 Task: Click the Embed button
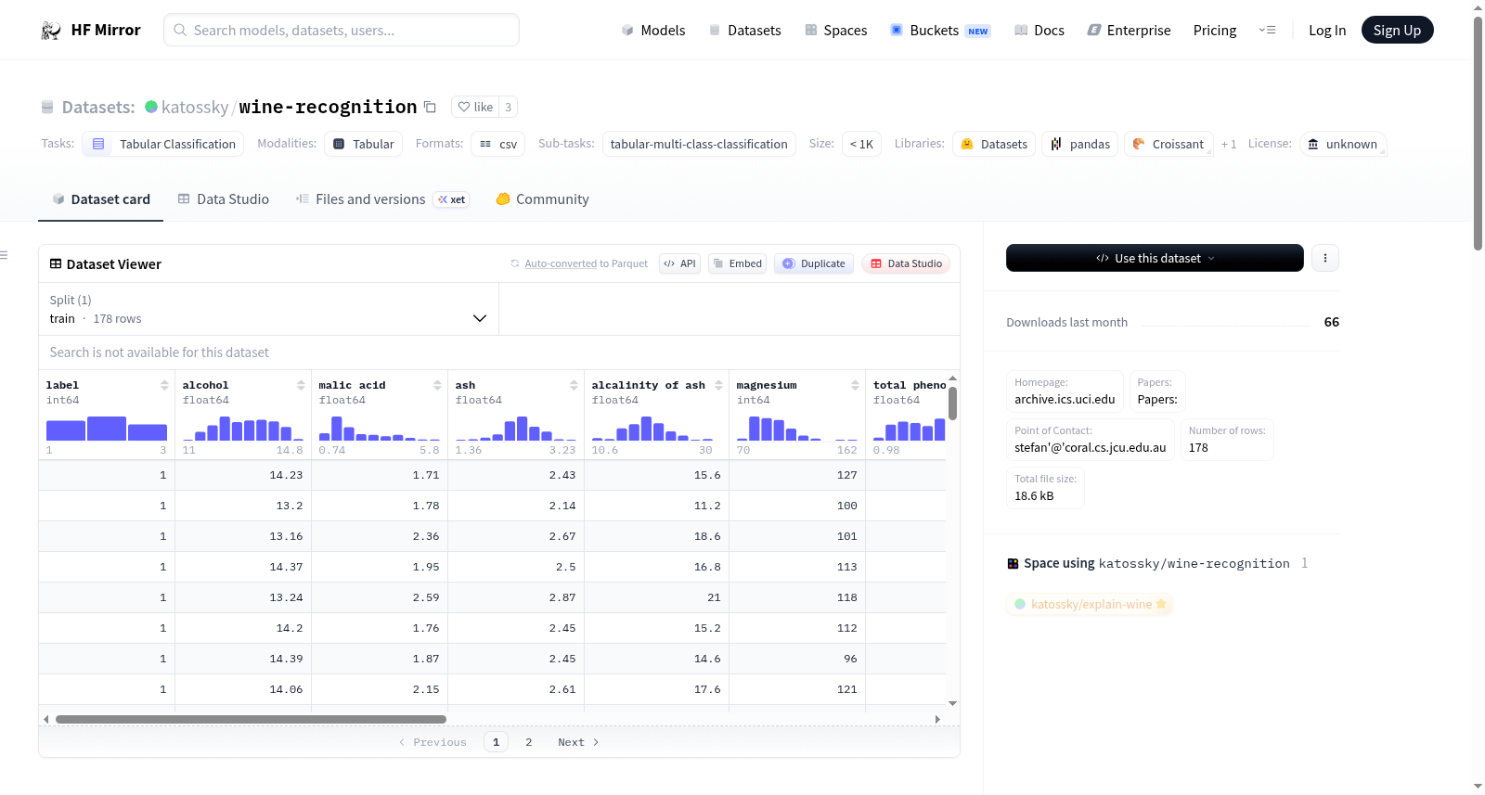[x=736, y=263]
